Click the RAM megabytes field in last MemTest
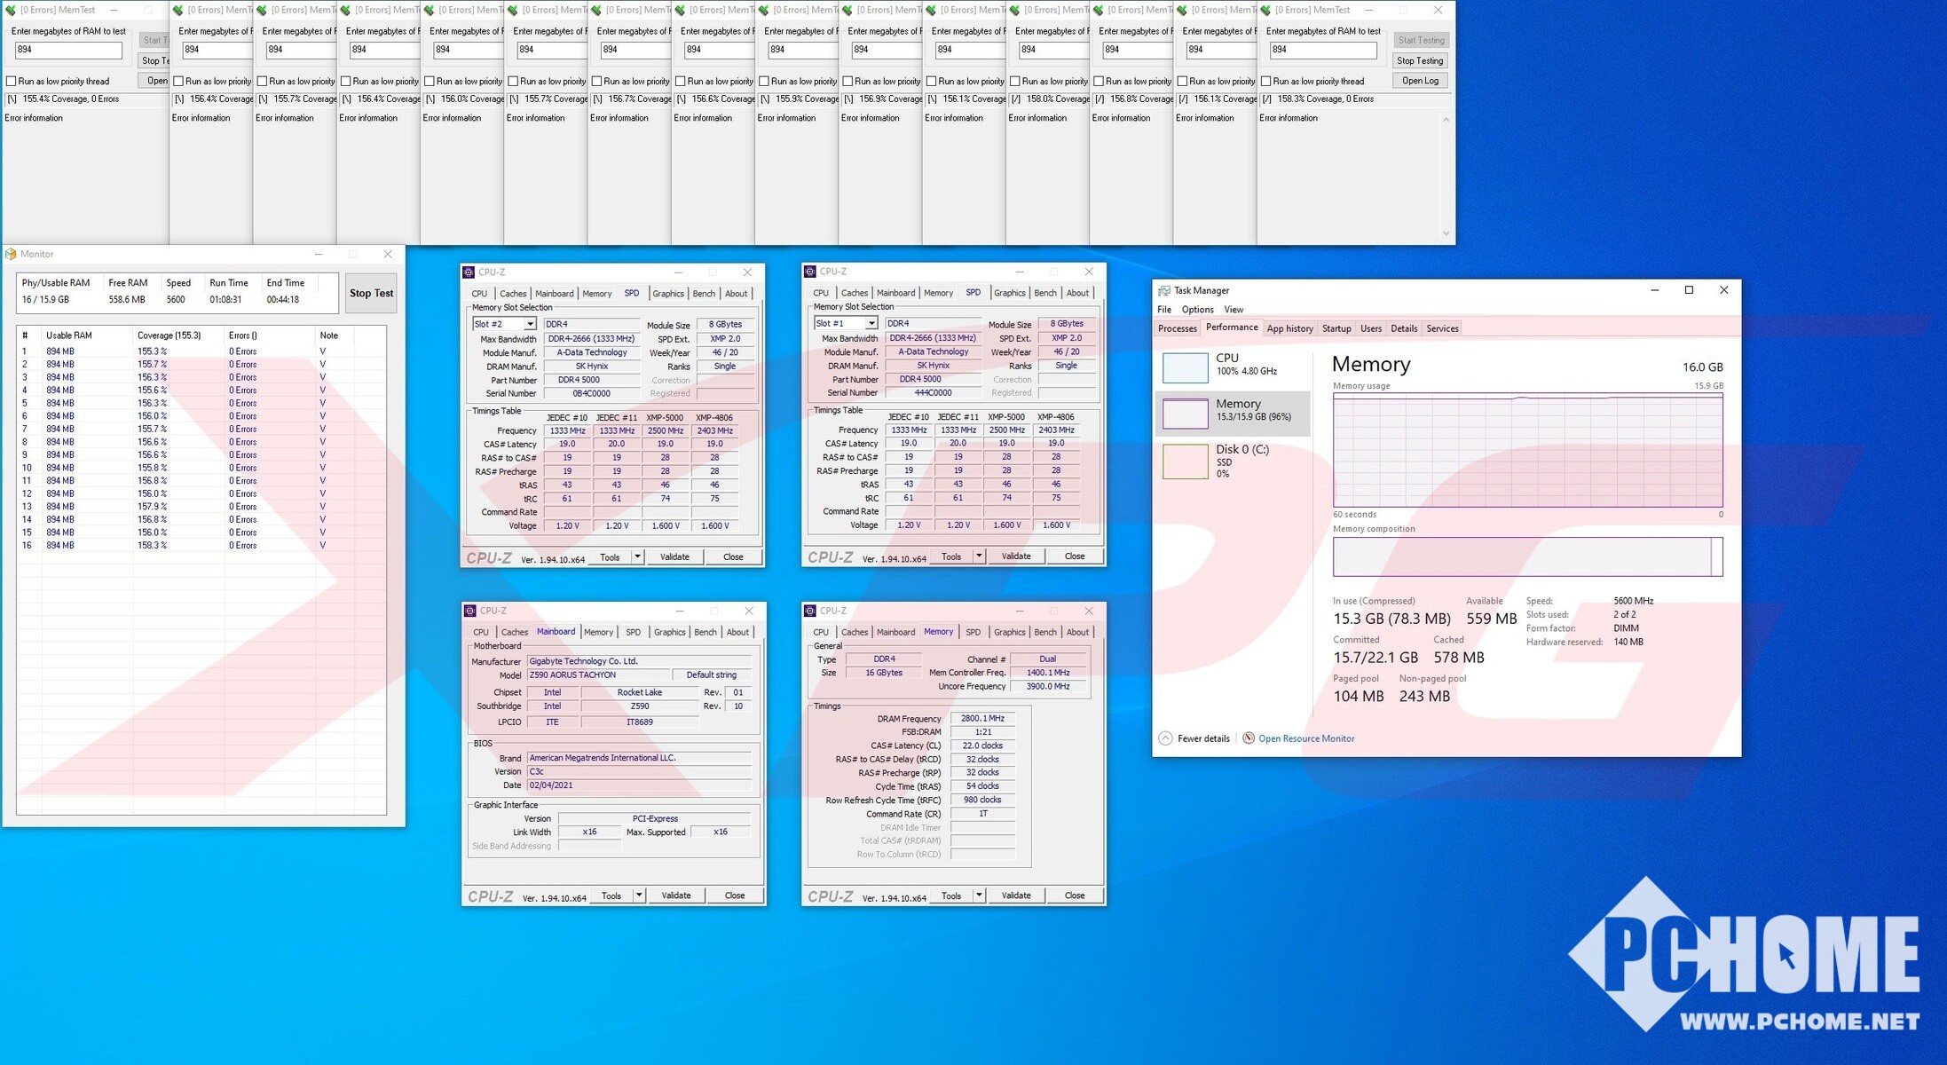Image resolution: width=1947 pixels, height=1065 pixels. click(1322, 51)
